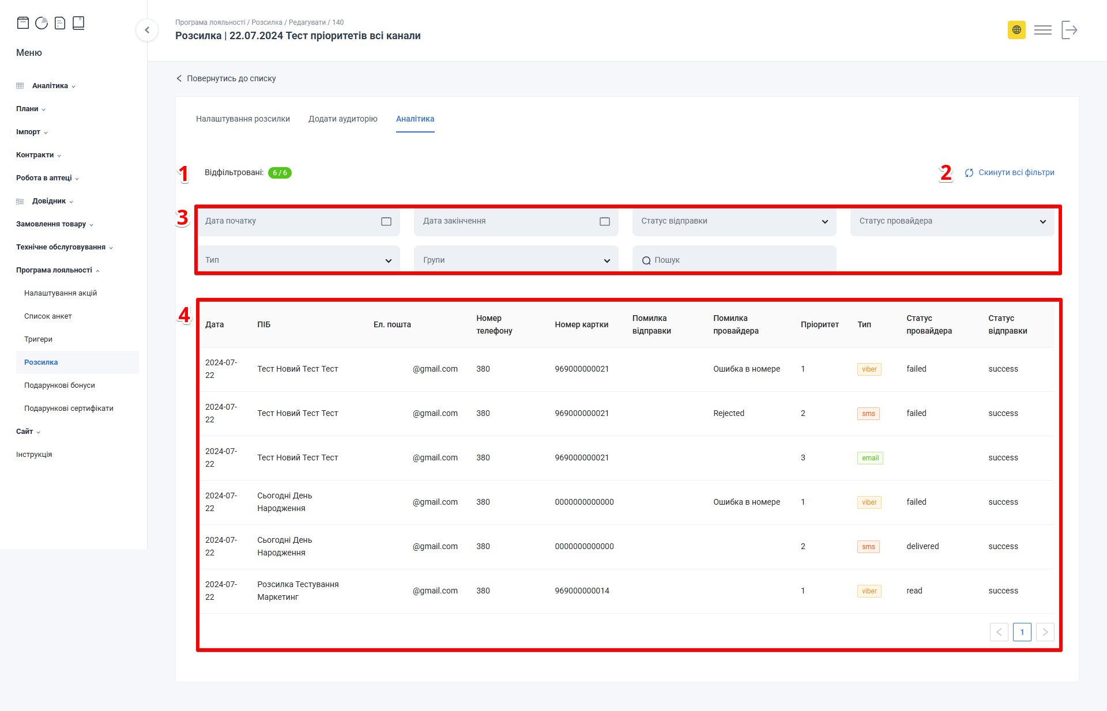This screenshot has width=1107, height=711.
Task: Click the Пріоритет column header
Action: (x=819, y=324)
